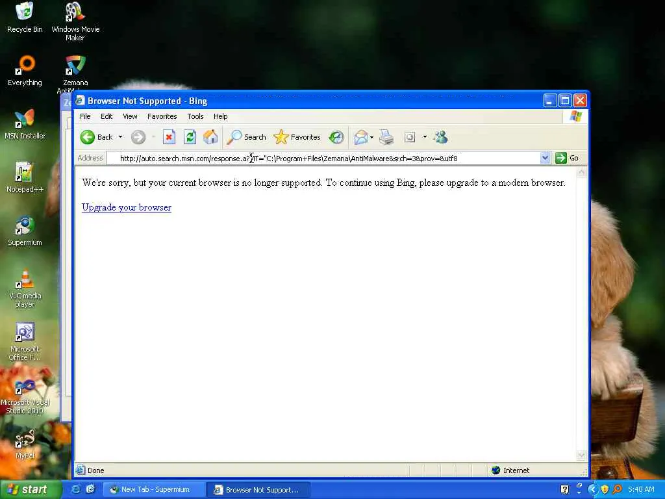Click the Start button
Image resolution: width=665 pixels, height=499 pixels.
pyautogui.click(x=31, y=489)
